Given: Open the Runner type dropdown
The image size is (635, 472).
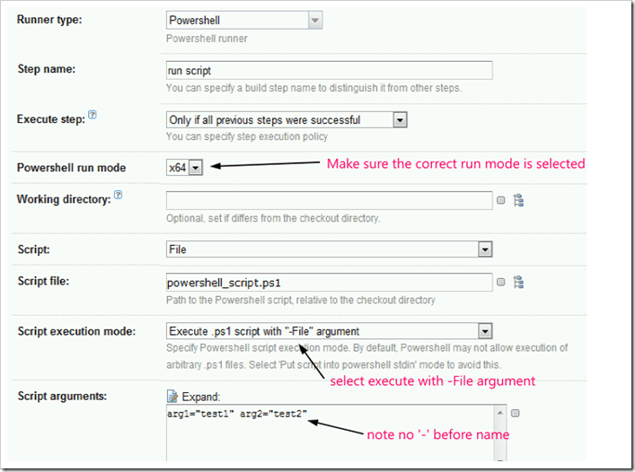Looking at the screenshot, I should click(x=314, y=20).
